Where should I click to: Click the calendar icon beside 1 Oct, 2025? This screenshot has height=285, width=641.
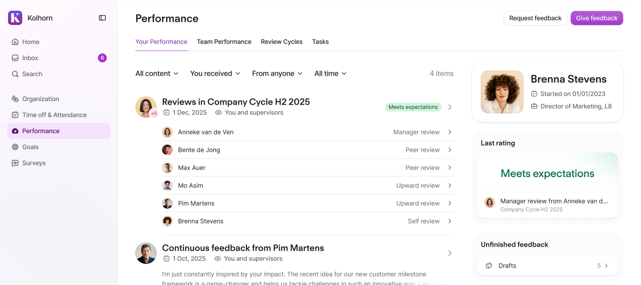pos(166,259)
